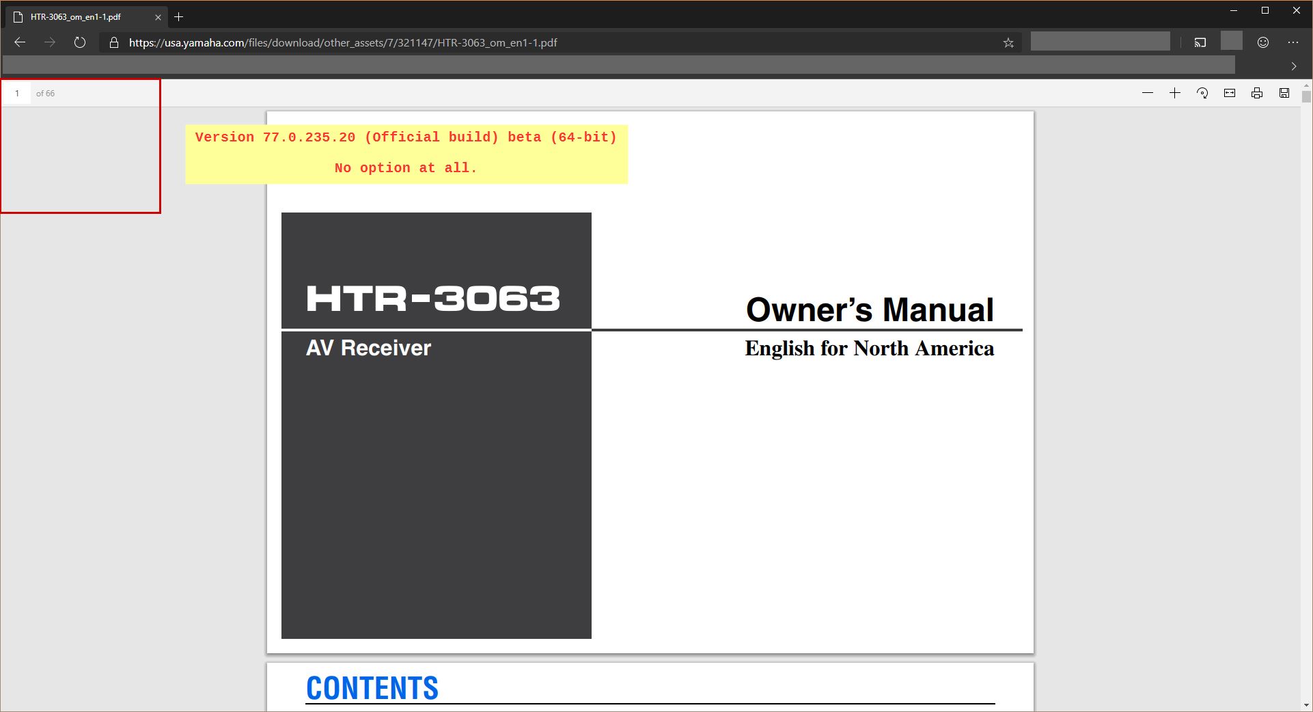Print the HTR-3063 manual
This screenshot has height=712, width=1313.
[x=1257, y=93]
